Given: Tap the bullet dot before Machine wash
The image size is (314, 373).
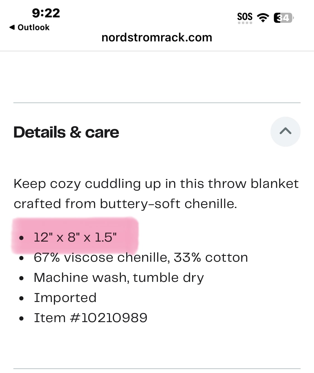Looking at the screenshot, I should tap(21, 278).
